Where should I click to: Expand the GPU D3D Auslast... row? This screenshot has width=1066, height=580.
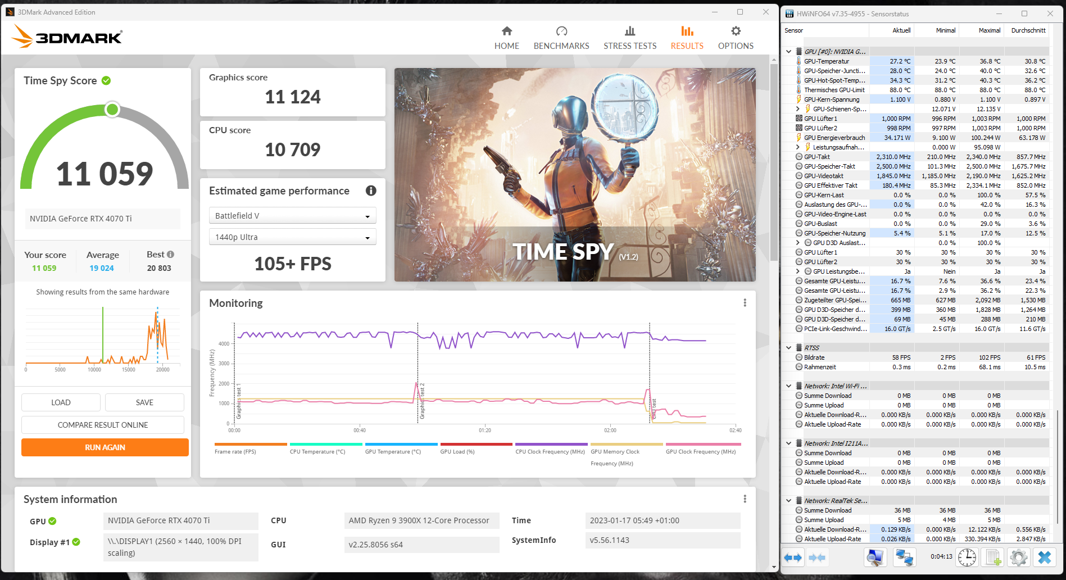point(797,243)
